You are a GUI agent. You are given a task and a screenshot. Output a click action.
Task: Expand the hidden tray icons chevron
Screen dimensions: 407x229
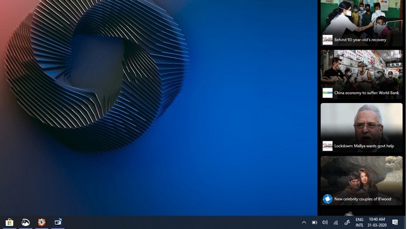(x=304, y=223)
